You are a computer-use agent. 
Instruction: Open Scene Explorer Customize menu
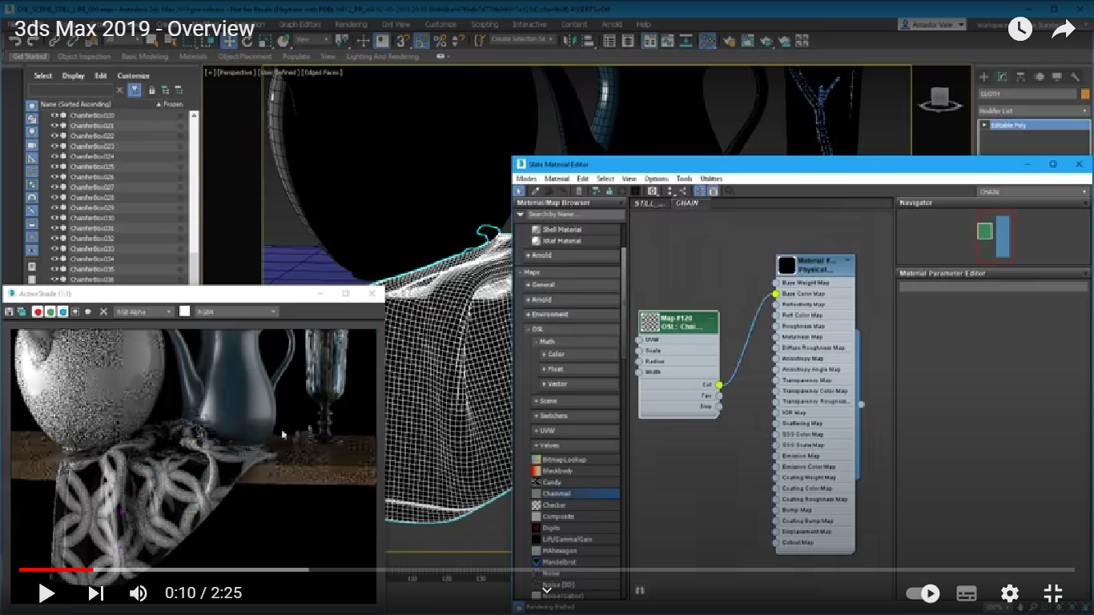pyautogui.click(x=134, y=76)
